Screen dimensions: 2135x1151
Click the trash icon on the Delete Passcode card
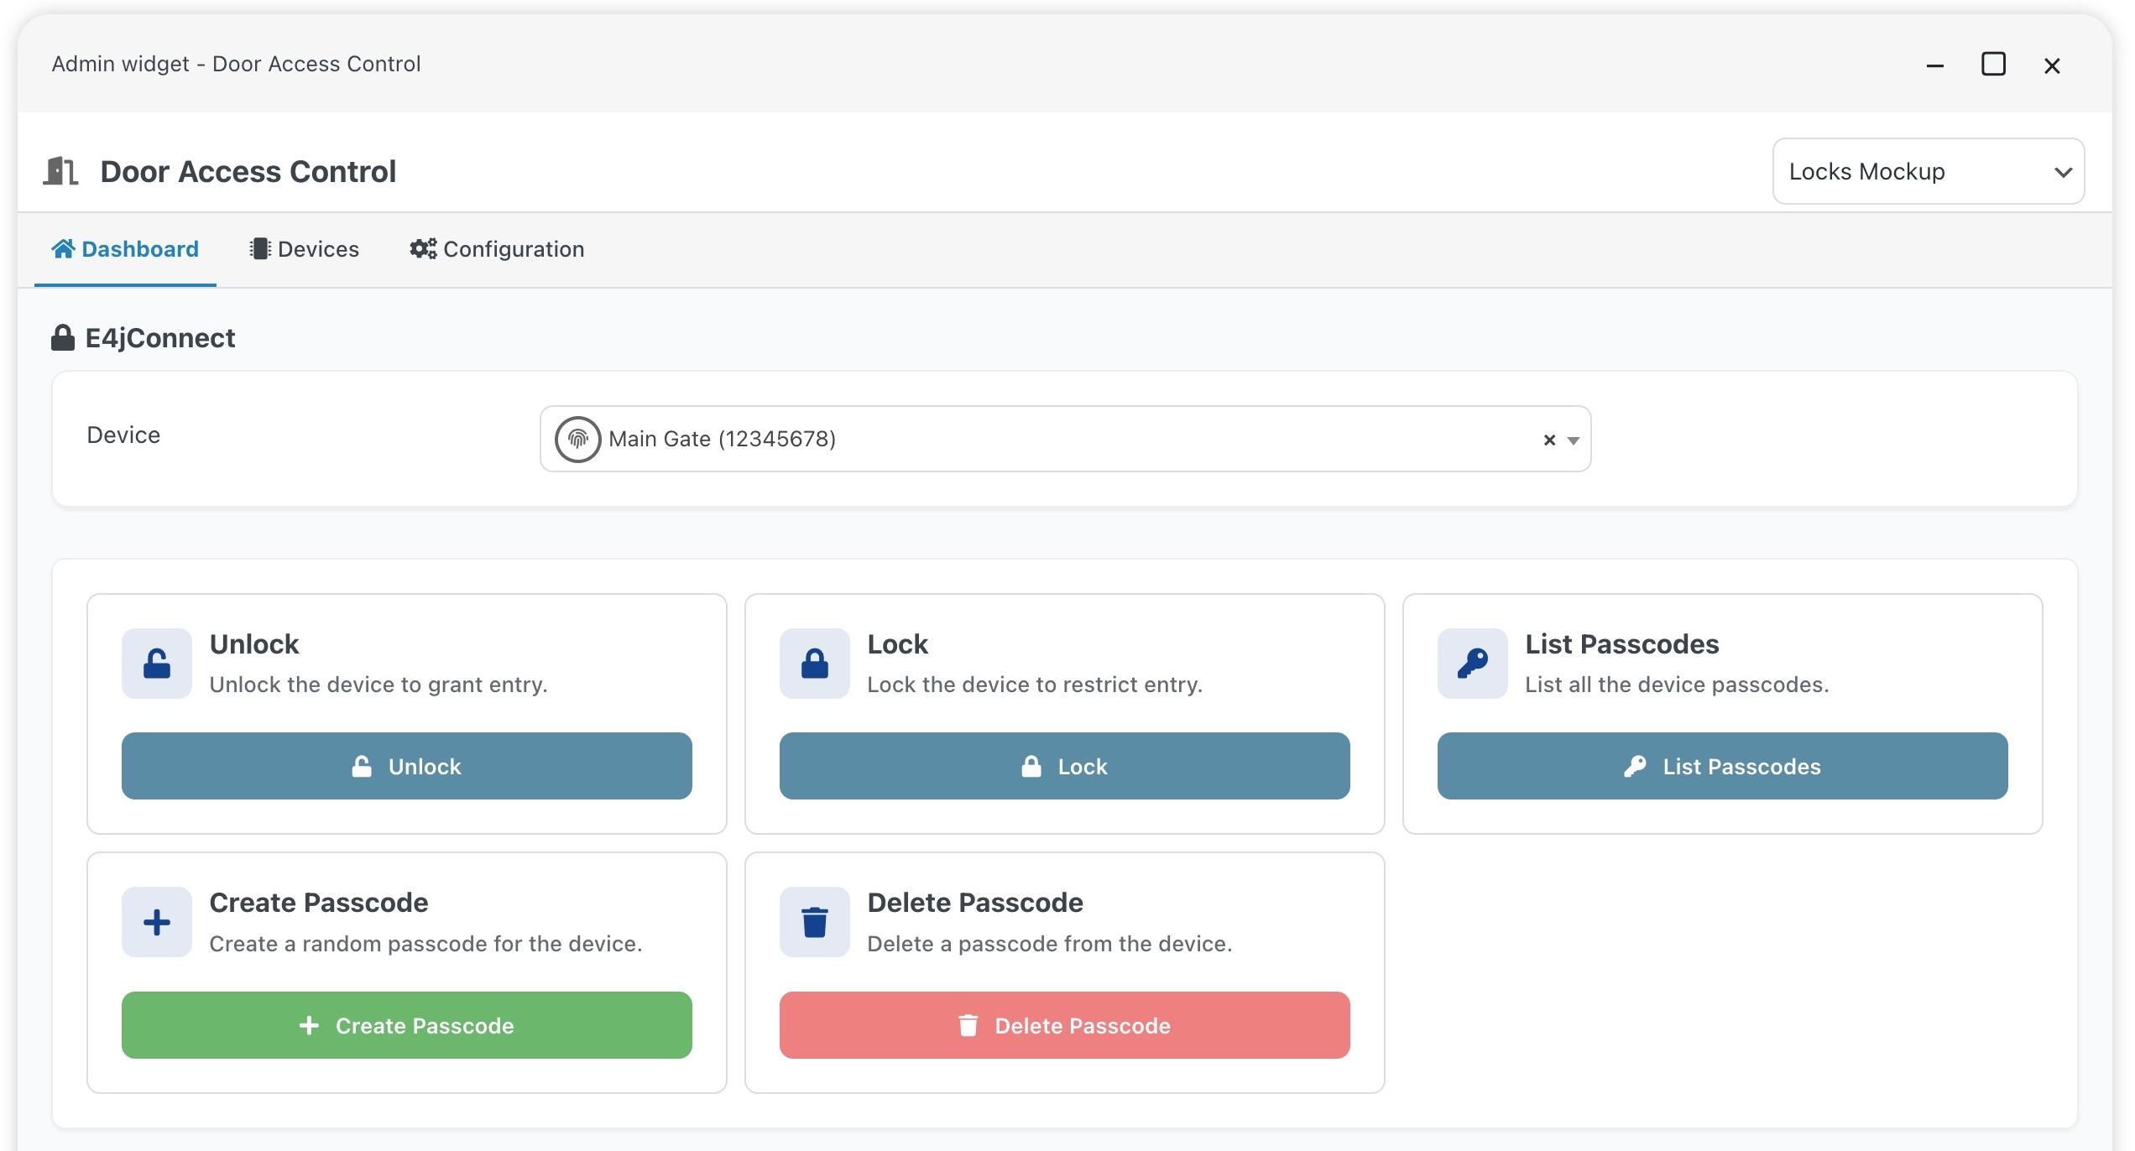pyautogui.click(x=814, y=922)
